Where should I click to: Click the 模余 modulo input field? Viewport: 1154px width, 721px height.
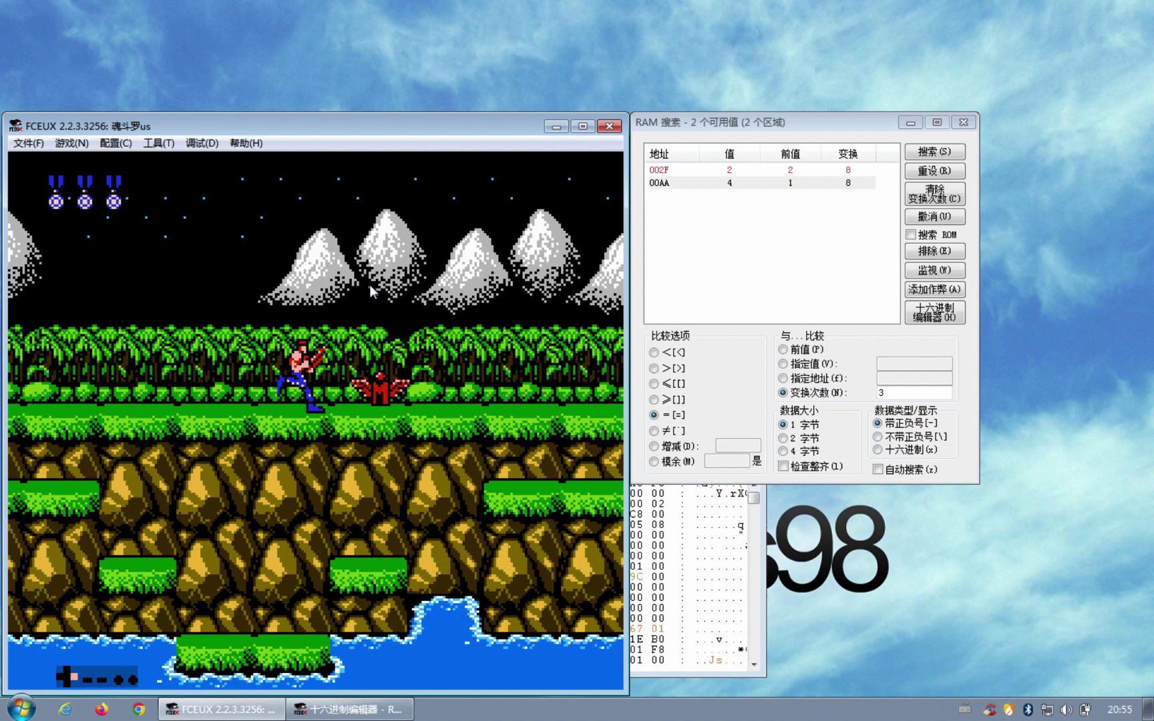click(x=727, y=461)
